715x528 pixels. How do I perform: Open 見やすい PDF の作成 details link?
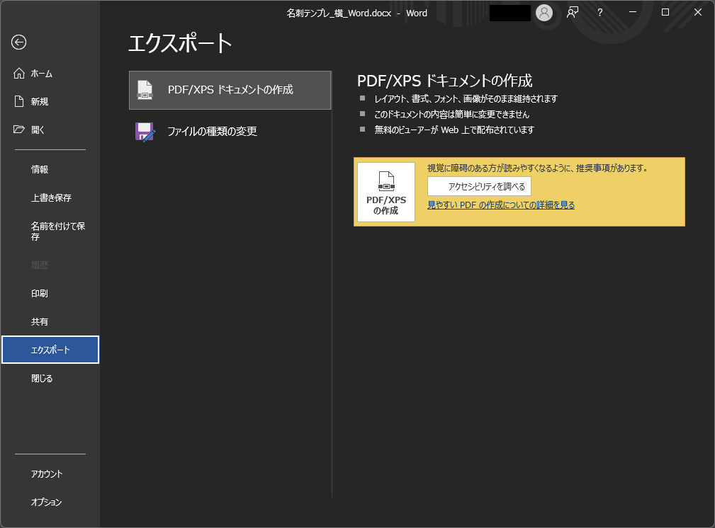point(500,205)
